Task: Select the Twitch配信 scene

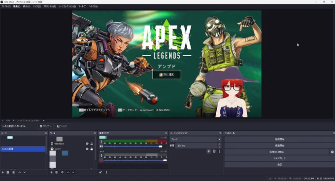Action: (23, 149)
